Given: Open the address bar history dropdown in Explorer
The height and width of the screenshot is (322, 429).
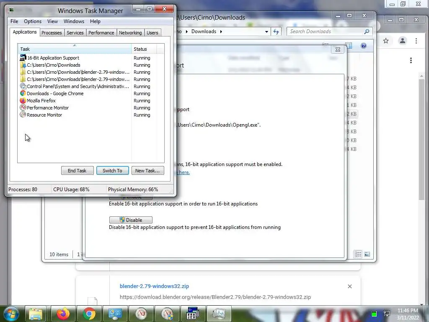Looking at the screenshot, I should pos(266,31).
